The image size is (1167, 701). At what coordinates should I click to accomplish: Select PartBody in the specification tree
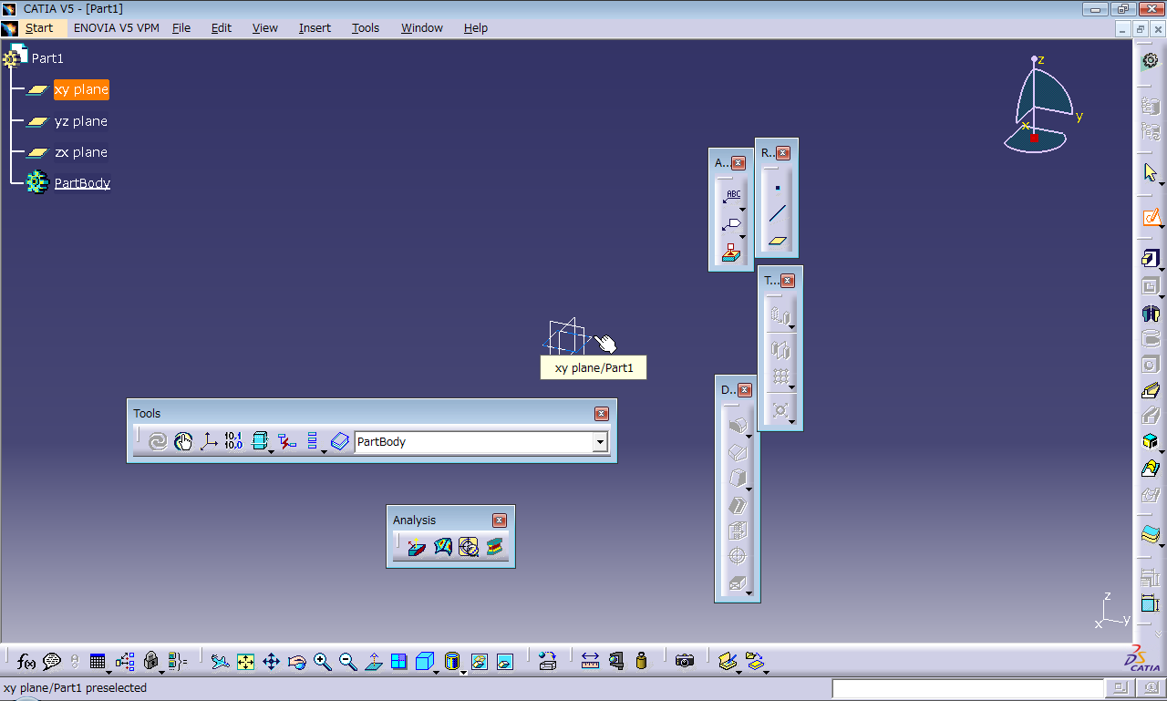pos(82,183)
